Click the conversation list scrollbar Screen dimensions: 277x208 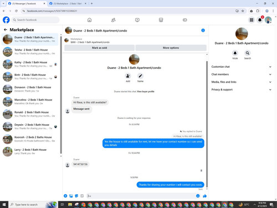click(x=61, y=94)
